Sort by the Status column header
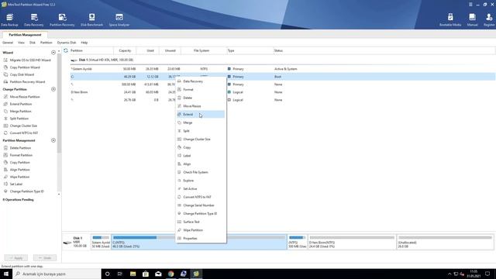The width and height of the screenshot is (496, 279). click(278, 50)
